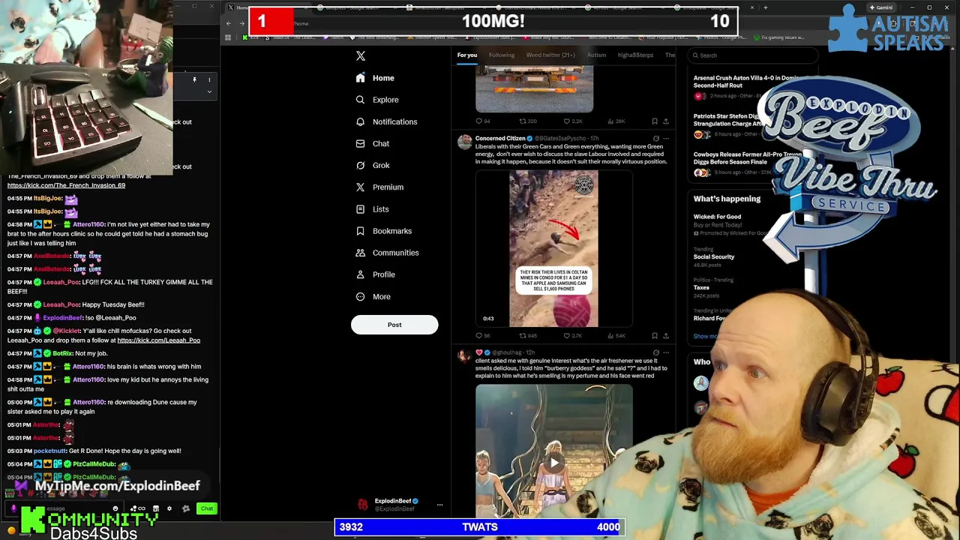Image resolution: width=960 pixels, height=540 pixels.
Task: Reply to Concerned Citizen's post
Action: pyautogui.click(x=482, y=335)
